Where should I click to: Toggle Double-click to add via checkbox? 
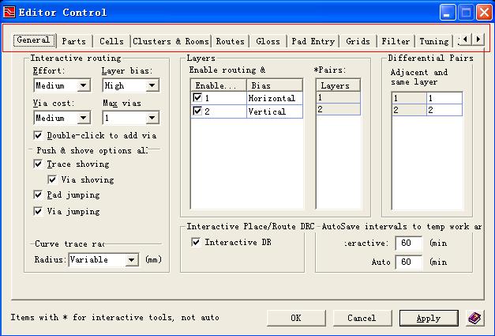(x=39, y=135)
